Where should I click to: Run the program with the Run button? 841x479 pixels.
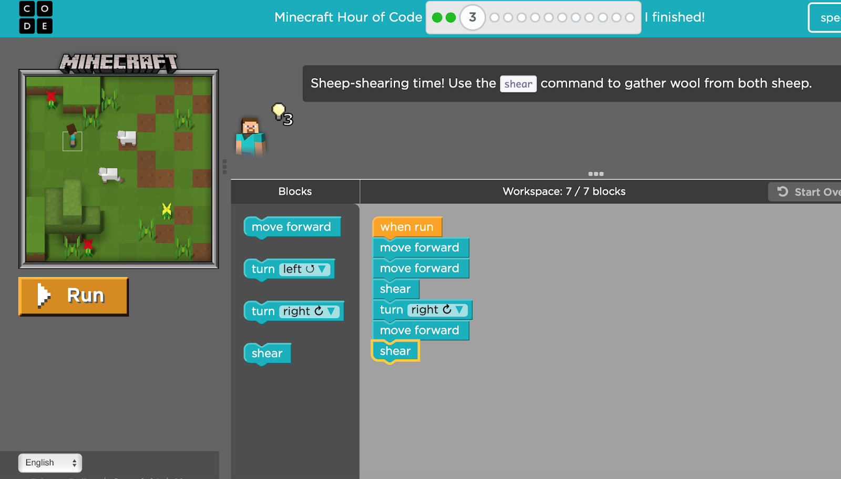tap(73, 296)
